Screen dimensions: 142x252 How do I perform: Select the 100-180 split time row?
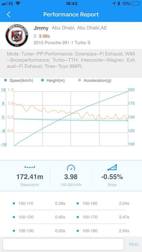click(103, 231)
